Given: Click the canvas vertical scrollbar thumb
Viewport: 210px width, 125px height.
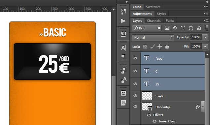Looking at the screenshot, I should [114, 100].
